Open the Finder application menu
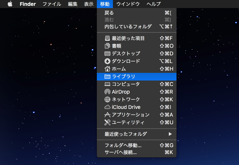 [x=28, y=4]
